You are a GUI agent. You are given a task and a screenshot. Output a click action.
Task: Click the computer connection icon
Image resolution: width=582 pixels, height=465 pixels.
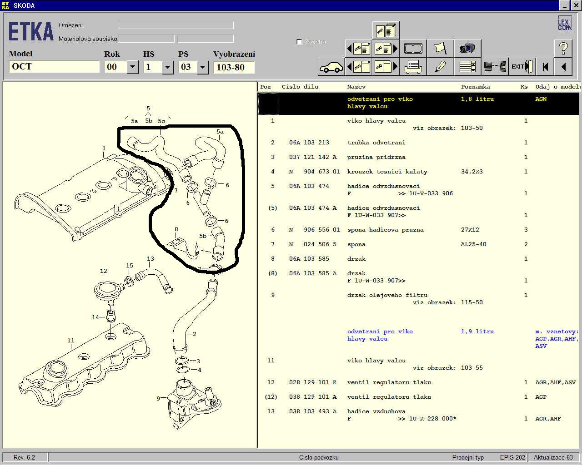pyautogui.click(x=495, y=67)
